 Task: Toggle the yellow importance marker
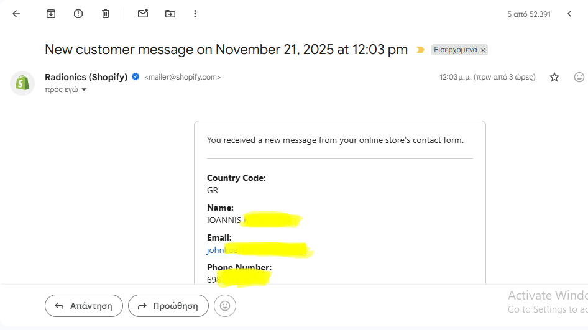(x=421, y=50)
